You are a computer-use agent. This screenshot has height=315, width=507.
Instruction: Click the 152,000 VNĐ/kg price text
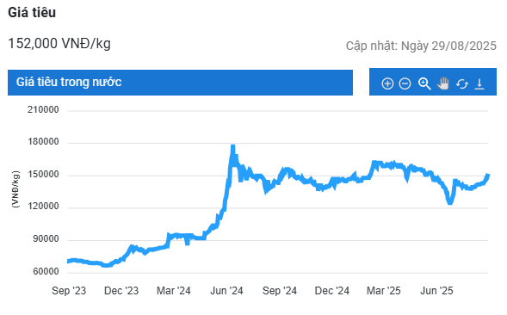pyautogui.click(x=59, y=43)
